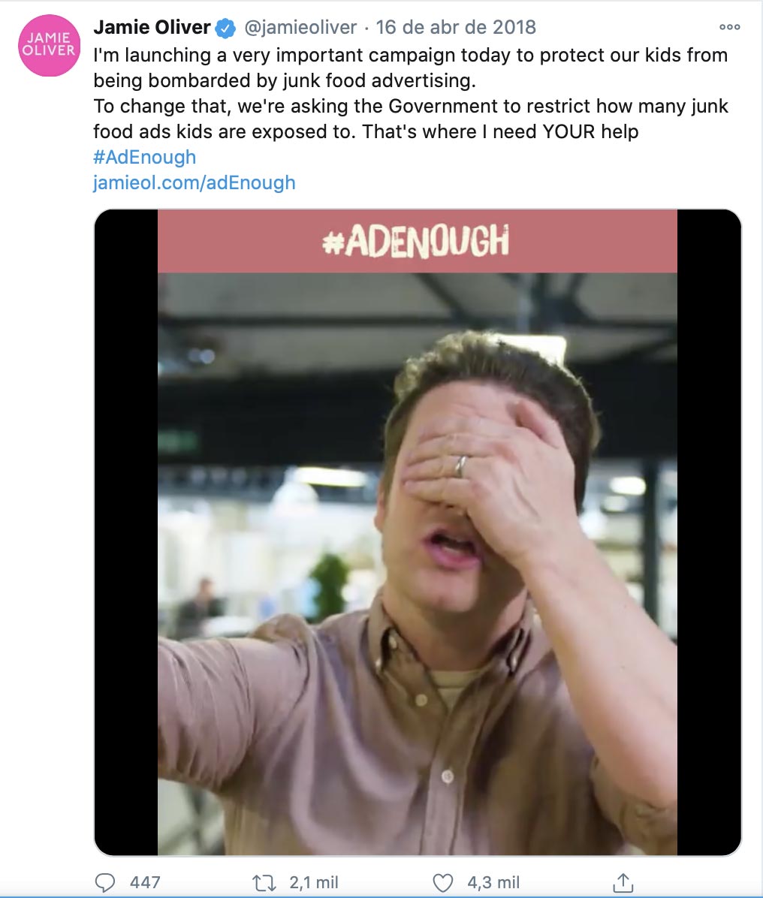Click the share upload icon
This screenshot has height=898, width=763.
623,882
